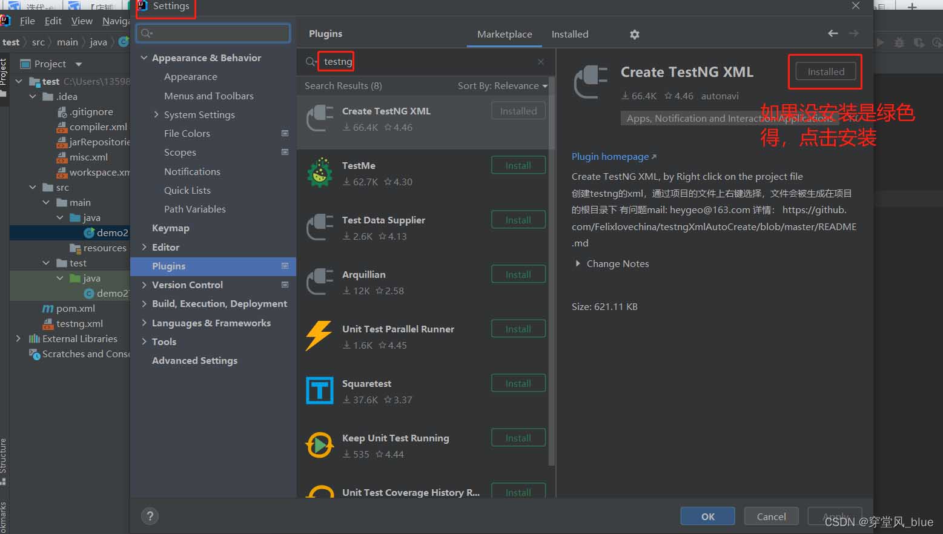Install the Arquillian plugin
This screenshot has width=943, height=534.
(x=518, y=274)
